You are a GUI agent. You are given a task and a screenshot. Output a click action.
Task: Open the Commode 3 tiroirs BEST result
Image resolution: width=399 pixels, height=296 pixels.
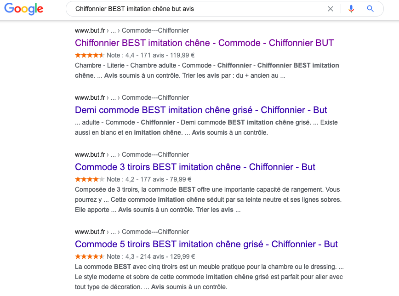(195, 167)
